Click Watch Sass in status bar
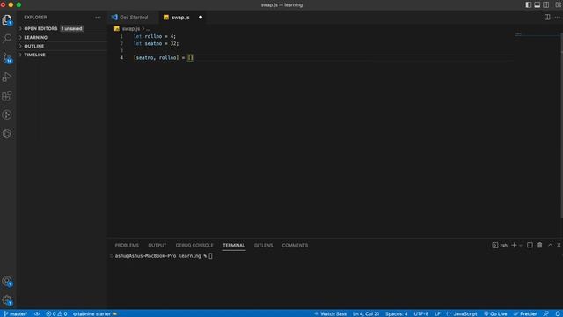 [331, 313]
